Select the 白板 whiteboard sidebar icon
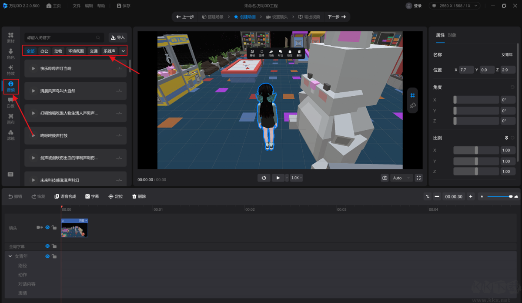 [10, 103]
